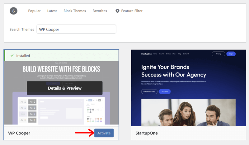The image size is (249, 145).
Task: Click the green Installed checkmark icon
Action: click(12, 56)
